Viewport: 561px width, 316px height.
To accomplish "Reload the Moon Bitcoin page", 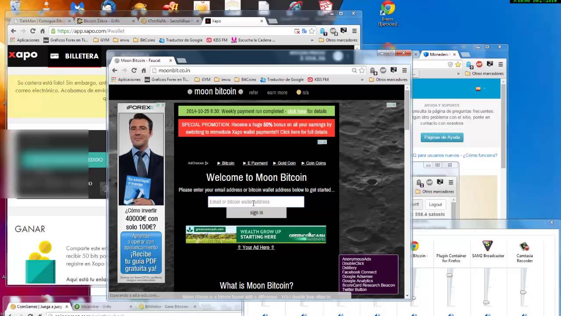I will [x=134, y=70].
